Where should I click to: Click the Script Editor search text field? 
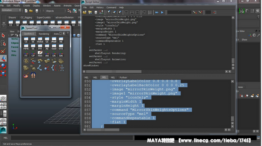click(179, 12)
